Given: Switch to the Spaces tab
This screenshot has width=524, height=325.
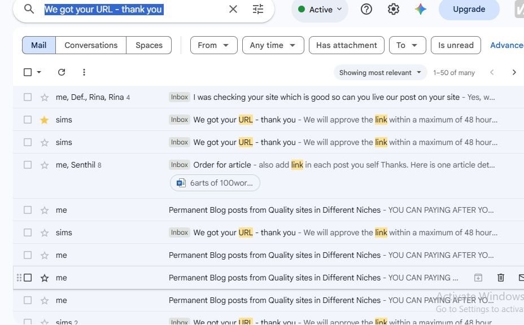Looking at the screenshot, I should (149, 45).
